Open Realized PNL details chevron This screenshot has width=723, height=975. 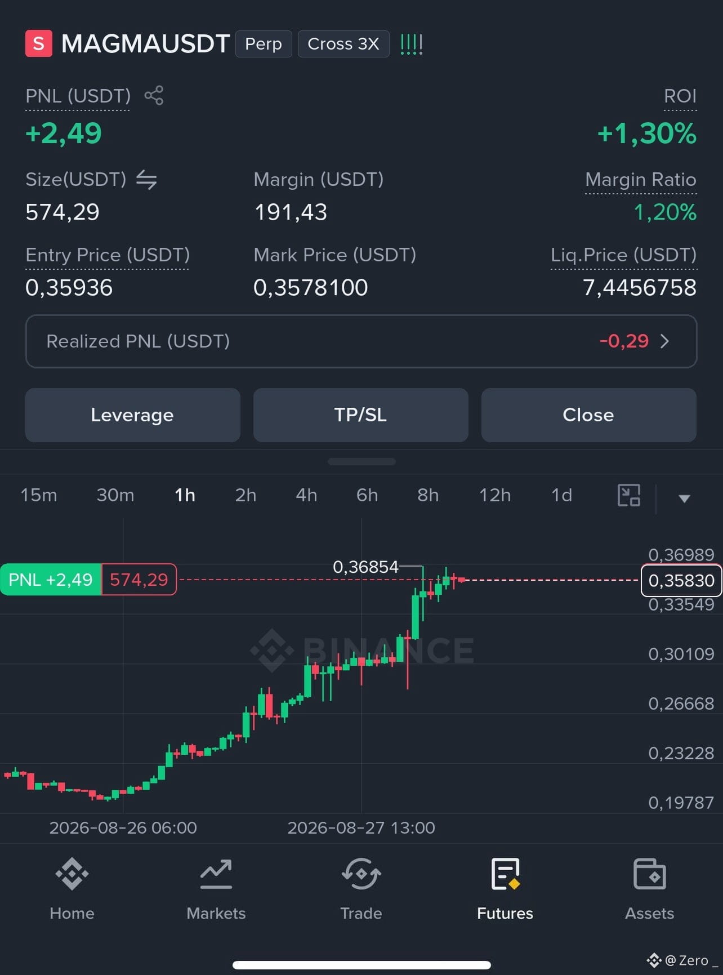click(x=664, y=341)
